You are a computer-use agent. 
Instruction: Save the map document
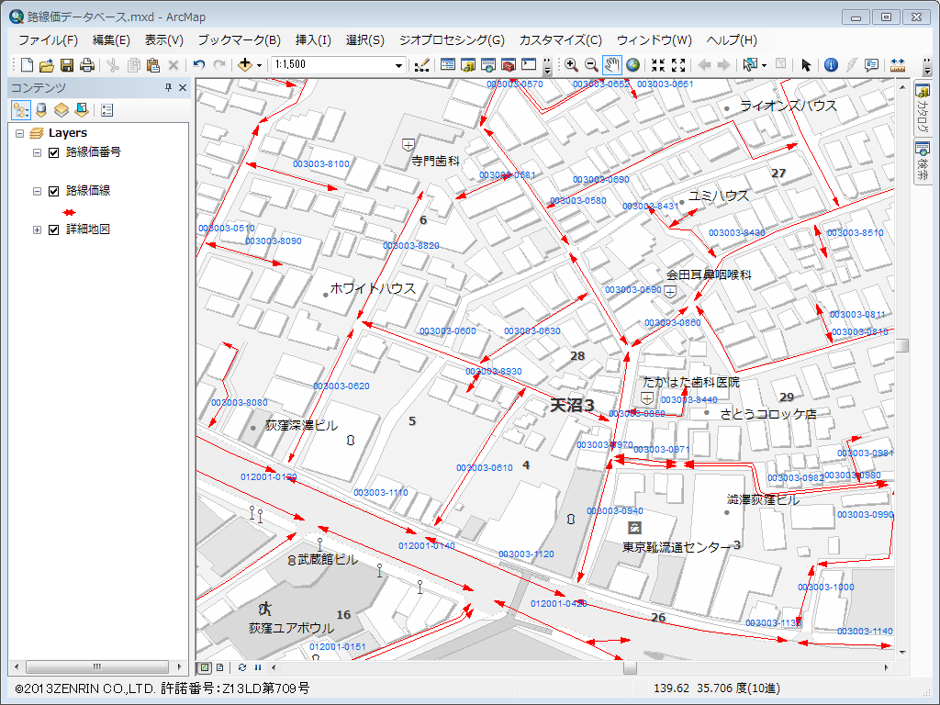tap(67, 65)
